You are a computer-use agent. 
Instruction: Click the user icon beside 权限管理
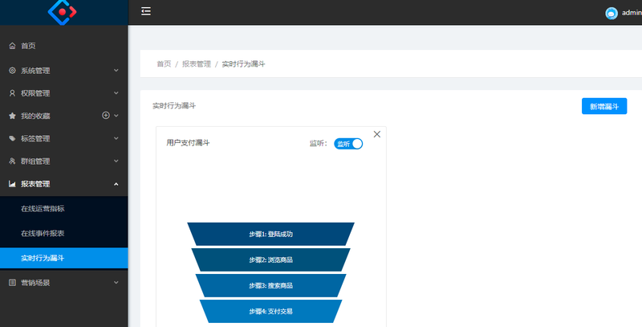tap(12, 93)
